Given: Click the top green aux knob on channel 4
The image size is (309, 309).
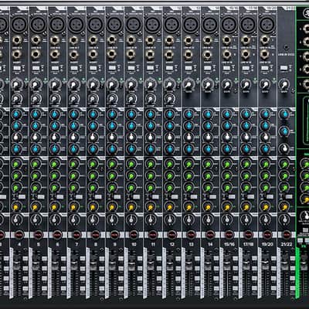Looking at the screenshot, I should click(x=17, y=164).
